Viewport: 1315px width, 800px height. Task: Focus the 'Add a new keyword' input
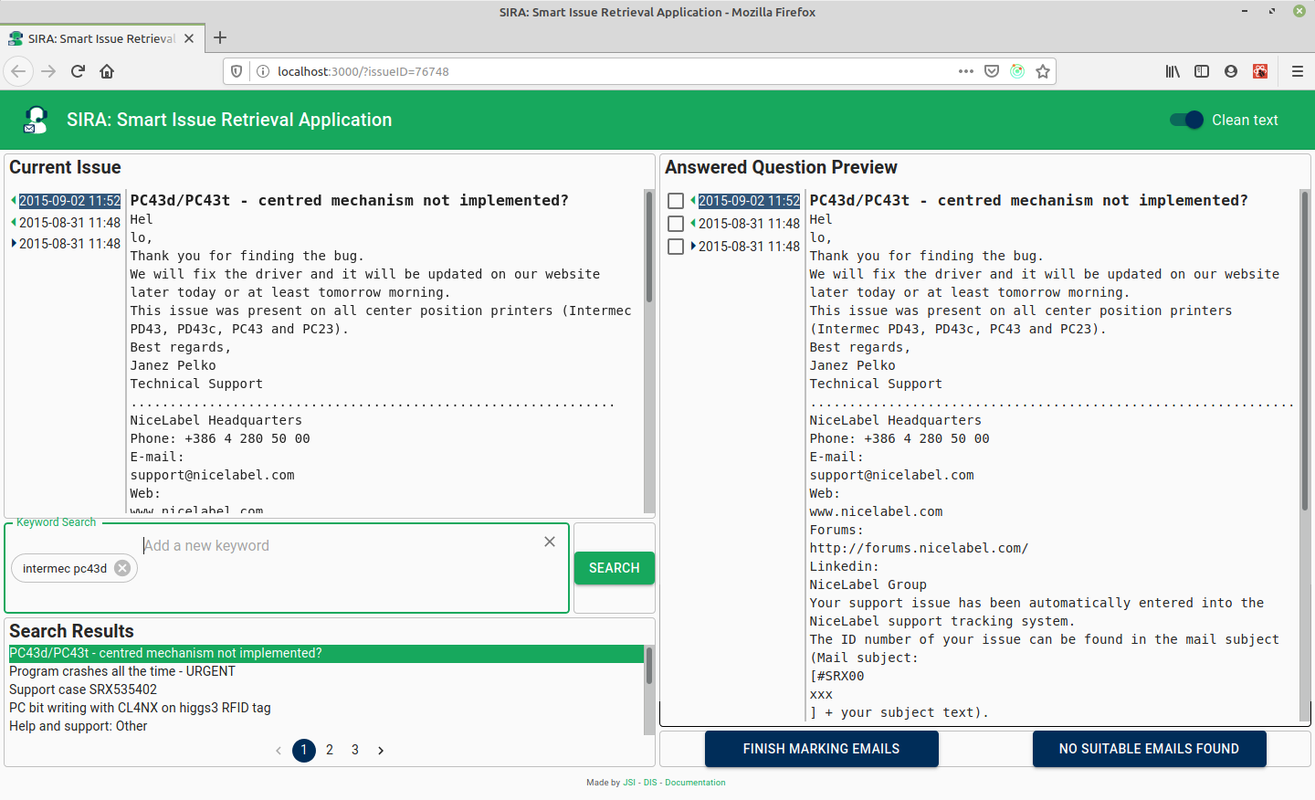338,545
